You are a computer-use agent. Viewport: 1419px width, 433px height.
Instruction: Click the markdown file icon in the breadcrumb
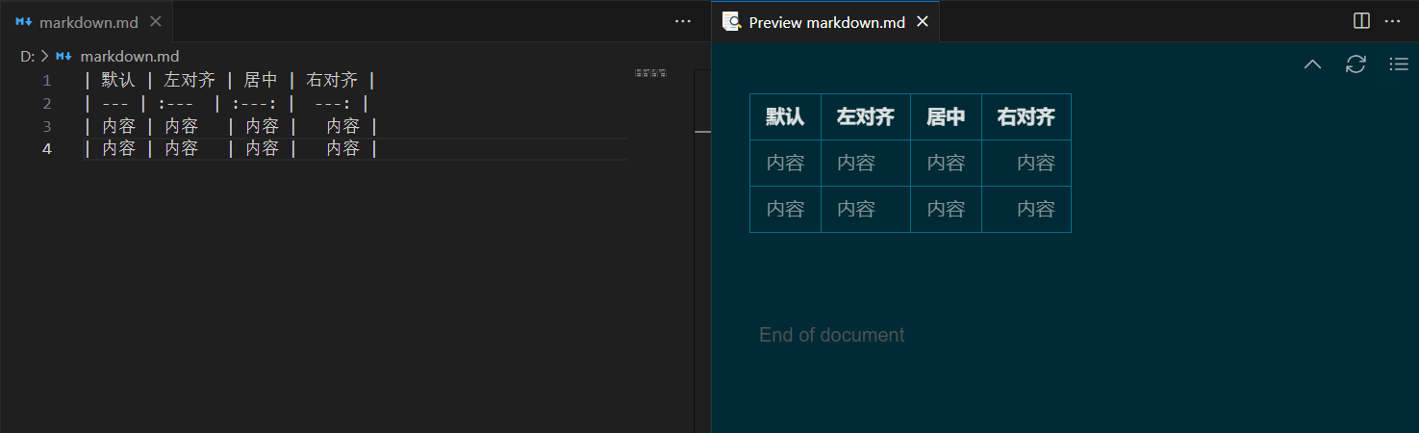64,57
